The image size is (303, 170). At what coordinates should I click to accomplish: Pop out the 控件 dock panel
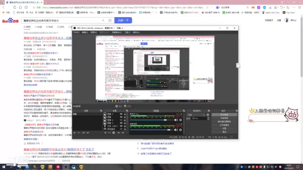[x=236, y=111]
